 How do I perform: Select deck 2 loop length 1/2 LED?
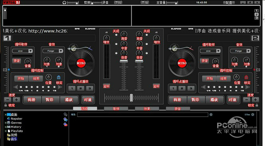pos(214,87)
